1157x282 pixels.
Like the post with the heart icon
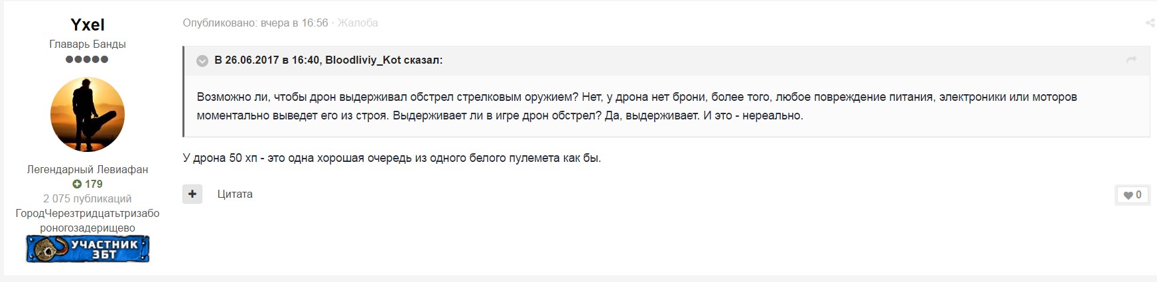pyautogui.click(x=1132, y=194)
